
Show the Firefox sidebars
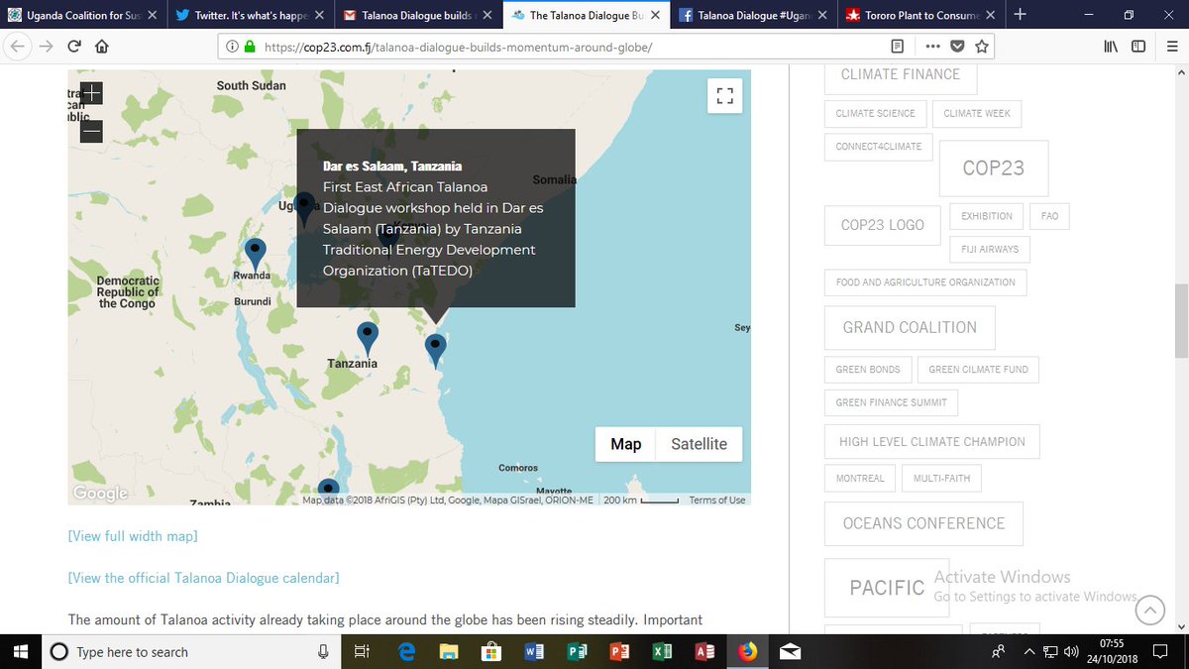click(x=1138, y=47)
